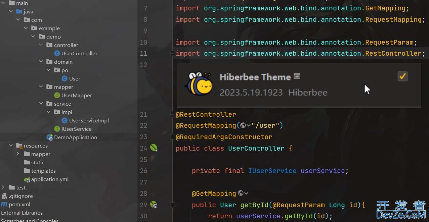Screen dimensions: 429x222
Task: Open application.yml from the tree
Action: tap(50, 179)
